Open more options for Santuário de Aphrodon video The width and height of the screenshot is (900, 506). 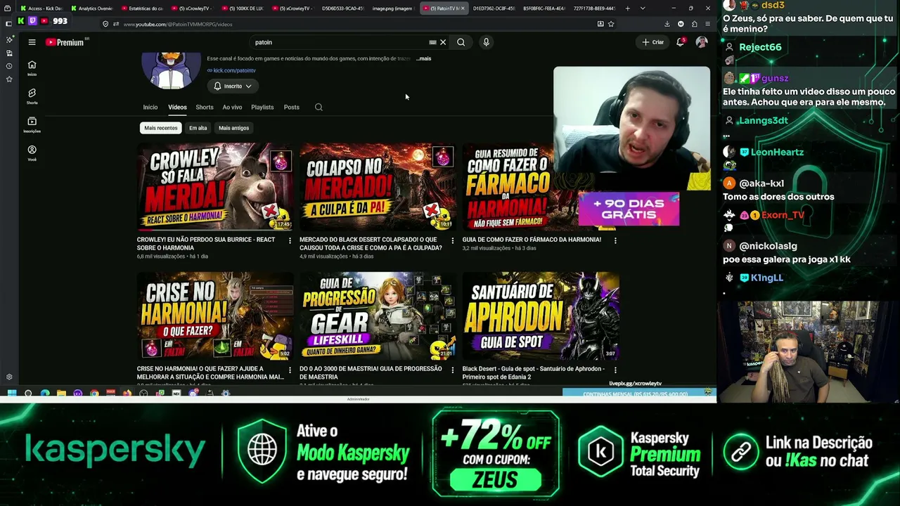point(615,370)
